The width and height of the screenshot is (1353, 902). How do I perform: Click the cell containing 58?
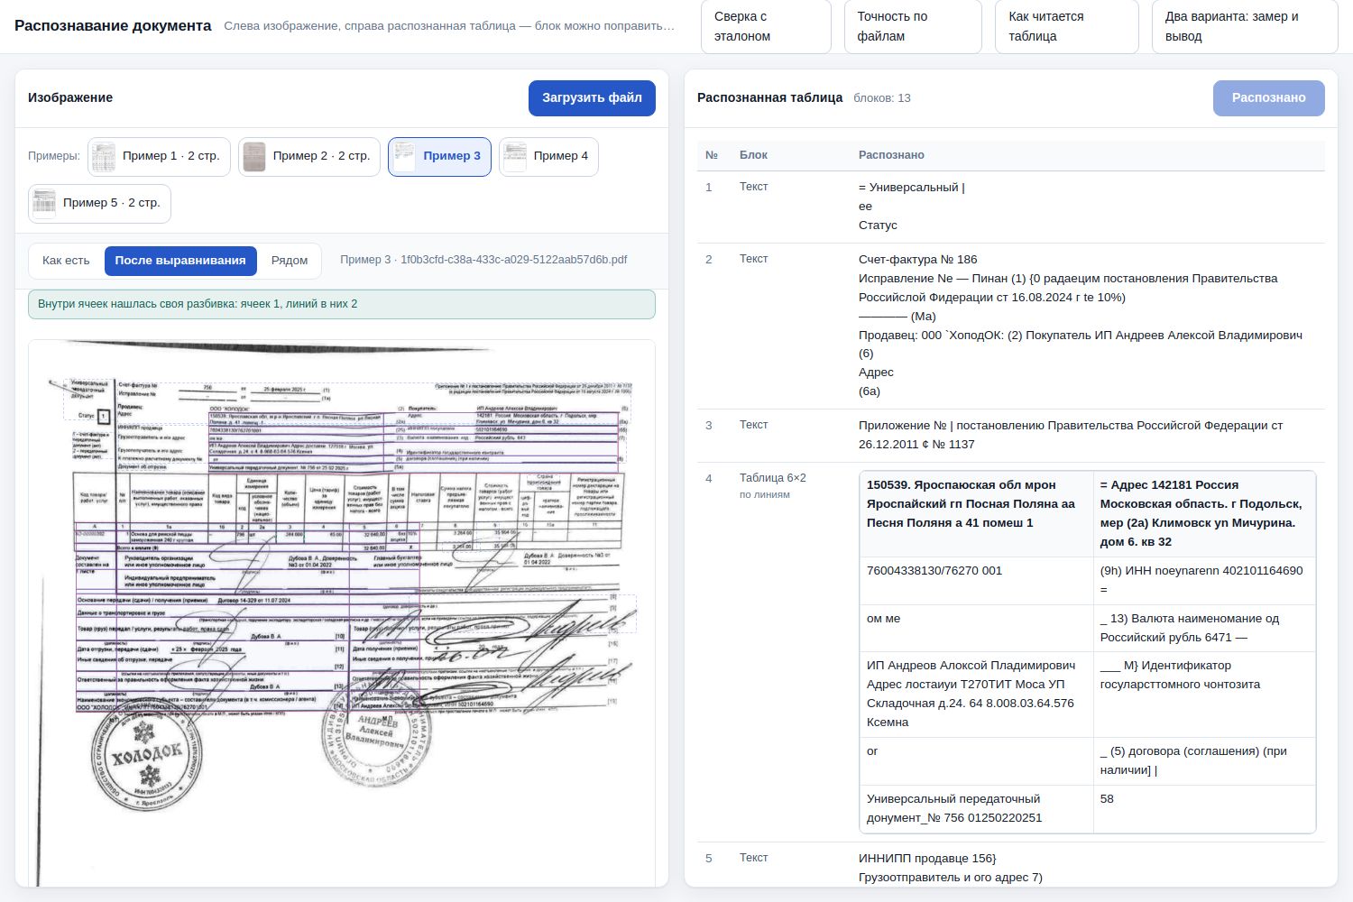(1204, 808)
